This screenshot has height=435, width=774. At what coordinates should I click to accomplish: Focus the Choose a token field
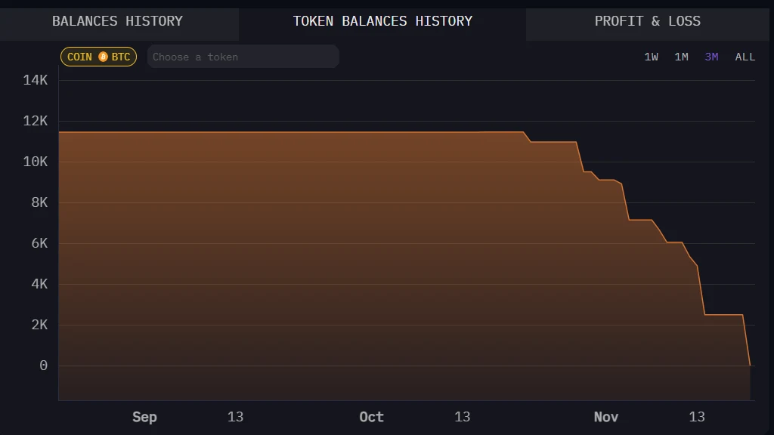click(x=243, y=57)
